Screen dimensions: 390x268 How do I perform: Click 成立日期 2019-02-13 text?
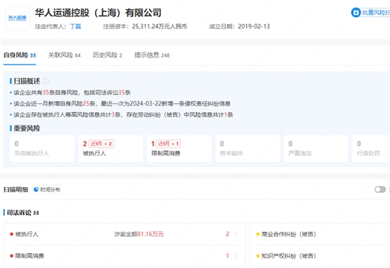coord(239,26)
